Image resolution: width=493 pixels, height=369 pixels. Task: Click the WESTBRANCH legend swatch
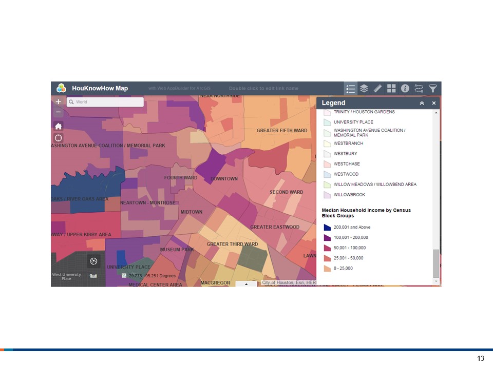coord(327,143)
